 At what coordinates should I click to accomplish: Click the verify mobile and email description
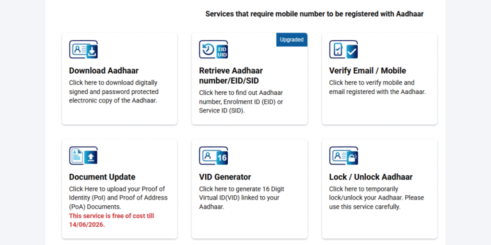[377, 87]
